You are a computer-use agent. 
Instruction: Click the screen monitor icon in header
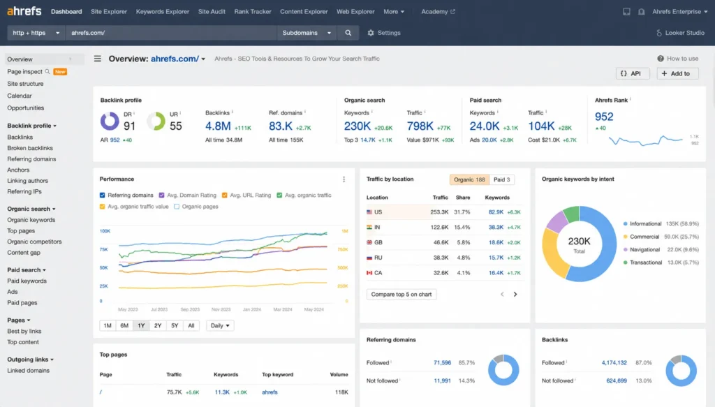[626, 11]
